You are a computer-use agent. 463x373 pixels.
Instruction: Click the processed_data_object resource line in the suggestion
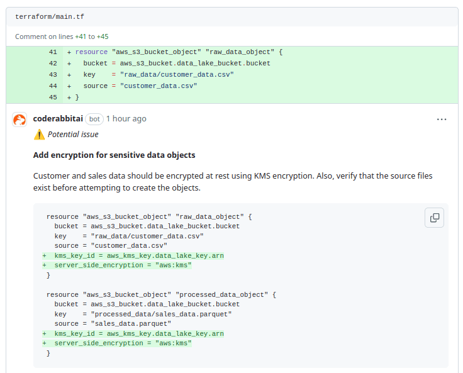coord(161,294)
